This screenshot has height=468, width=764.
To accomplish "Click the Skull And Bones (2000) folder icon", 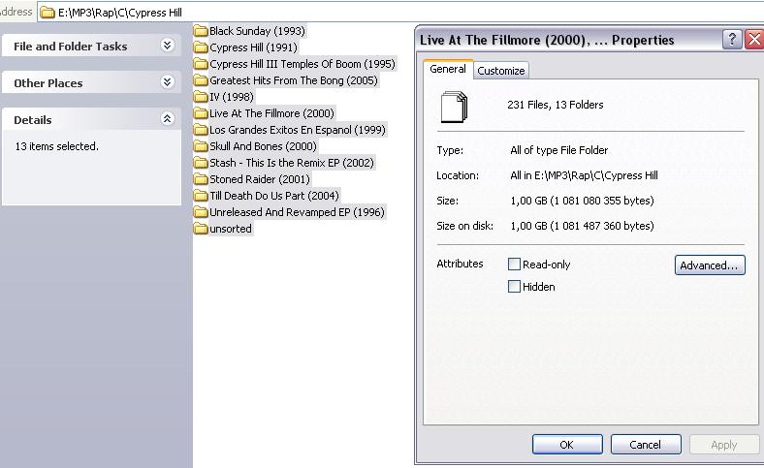I will click(x=201, y=146).
